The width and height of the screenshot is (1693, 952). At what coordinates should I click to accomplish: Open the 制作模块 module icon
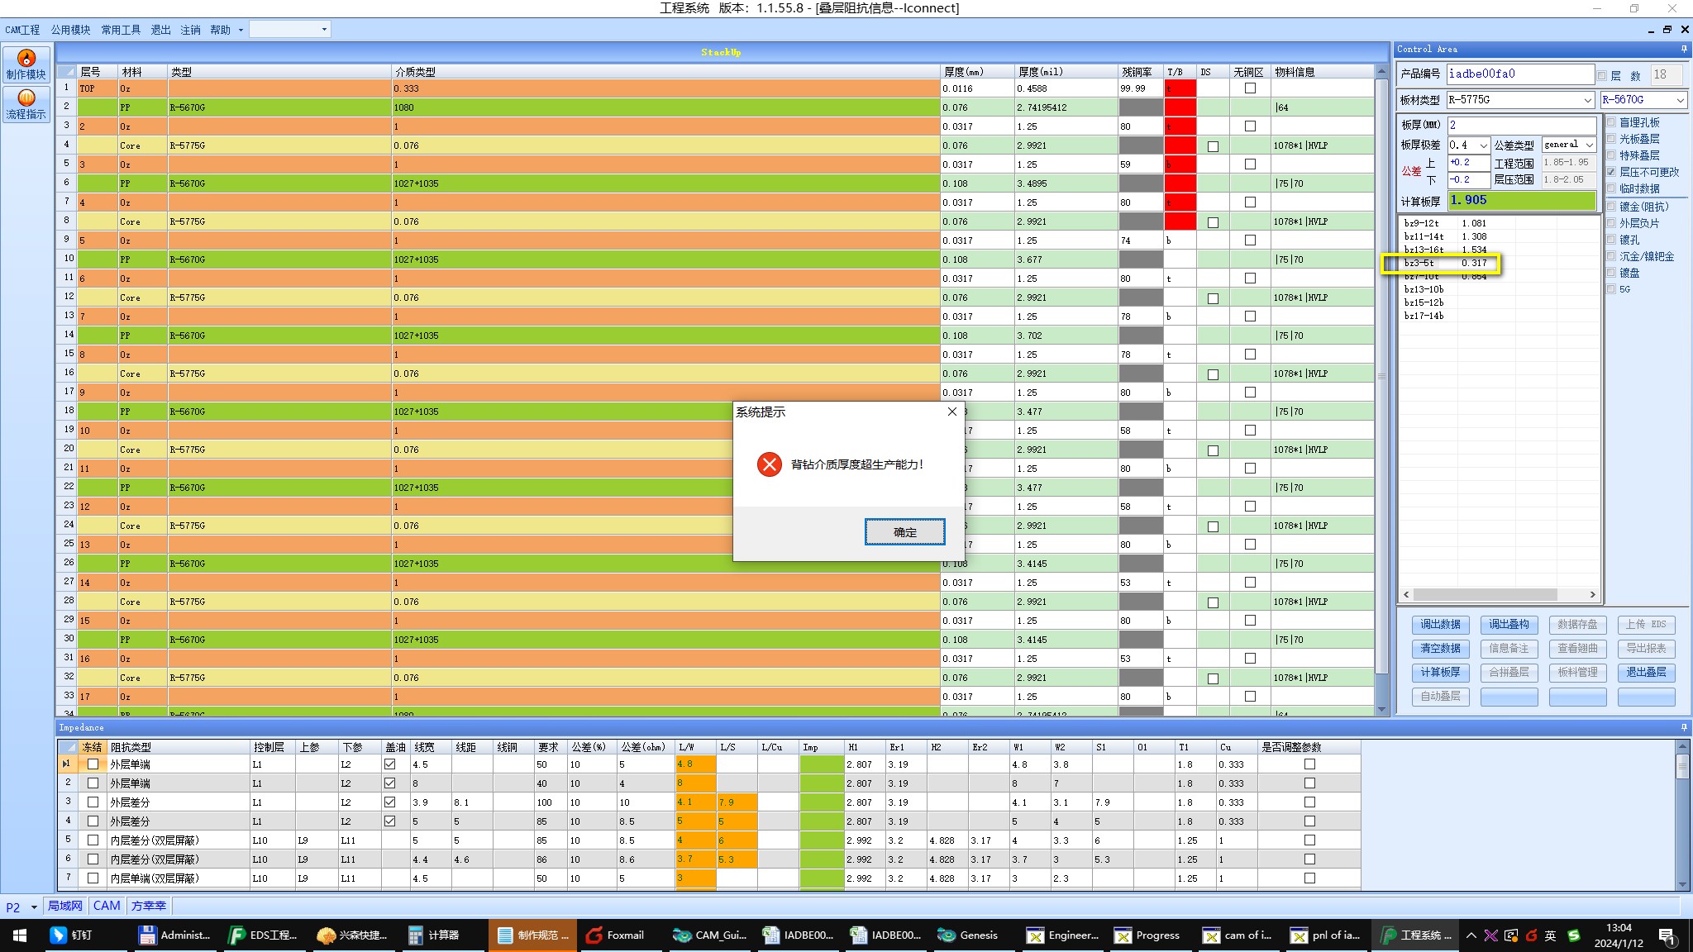(26, 64)
